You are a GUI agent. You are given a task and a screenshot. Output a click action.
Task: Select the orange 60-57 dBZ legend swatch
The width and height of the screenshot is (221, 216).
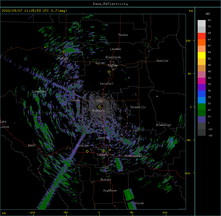(x=202, y=42)
